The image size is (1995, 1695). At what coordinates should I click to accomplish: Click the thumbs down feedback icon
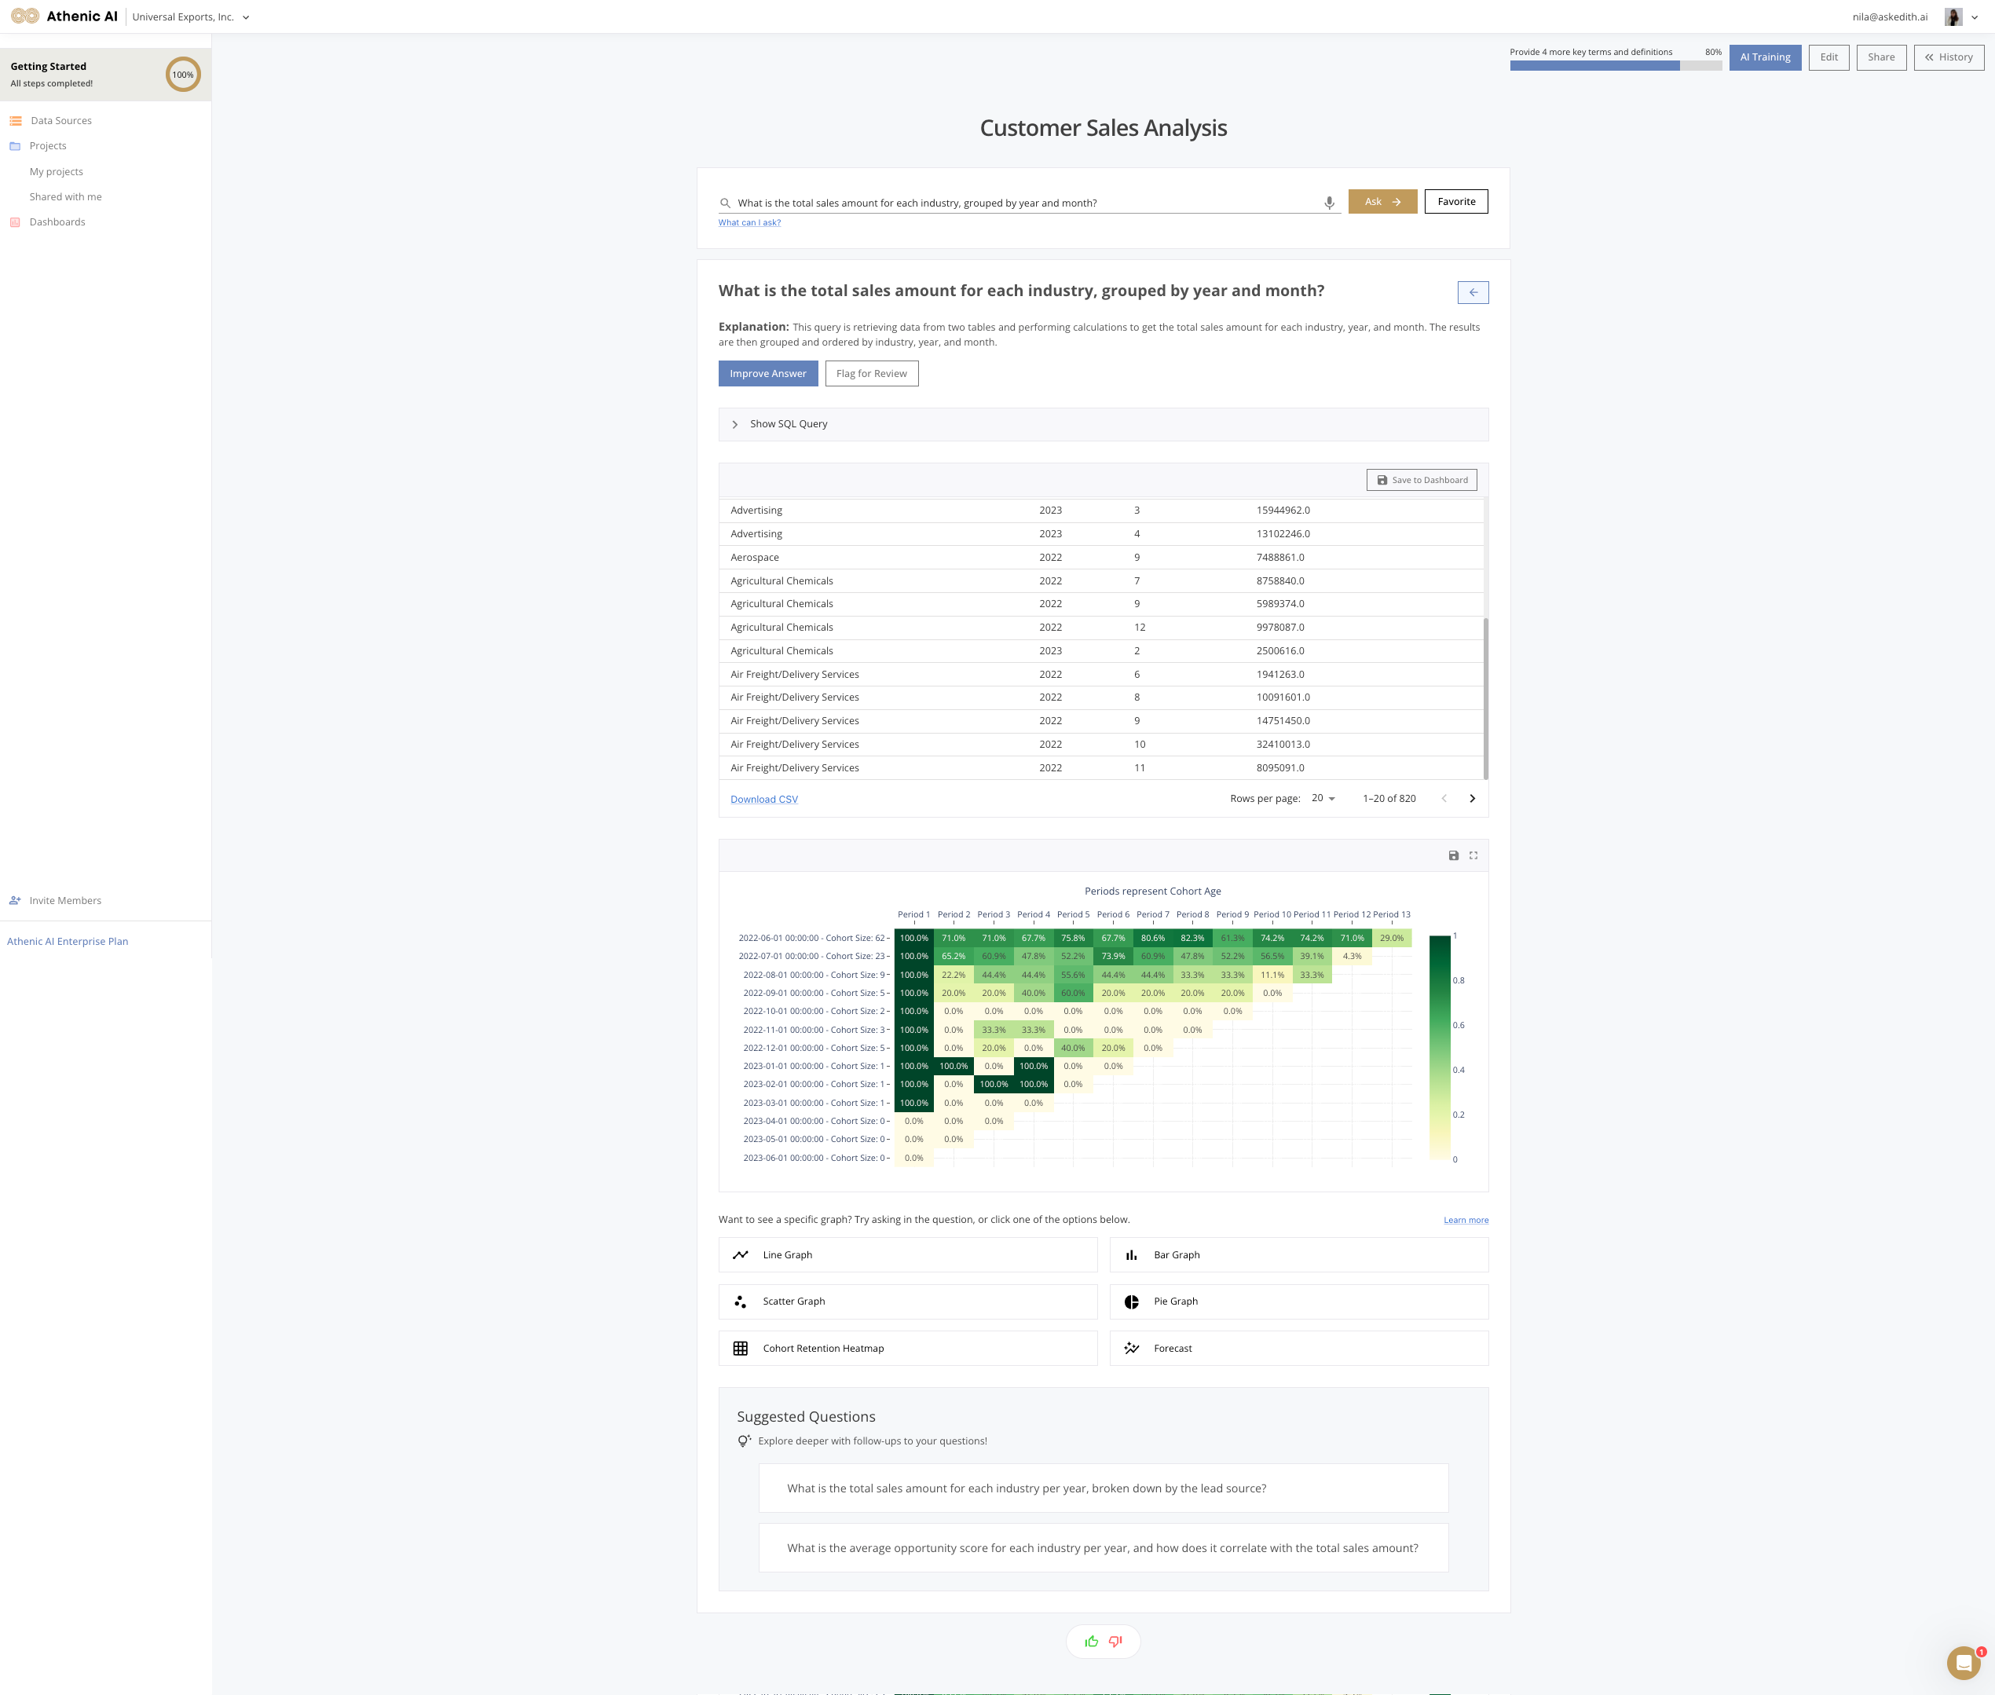pyautogui.click(x=1115, y=1641)
